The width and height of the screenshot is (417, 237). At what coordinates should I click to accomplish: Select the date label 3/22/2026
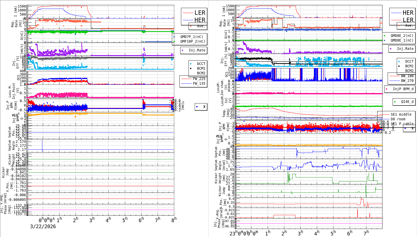[x=43, y=226]
